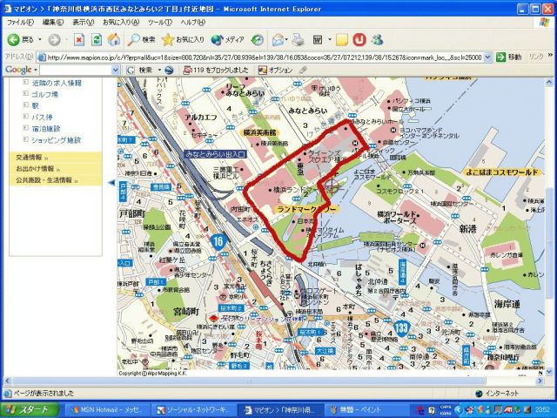
Task: Open the 編集(E) menu
Action: tap(53, 23)
